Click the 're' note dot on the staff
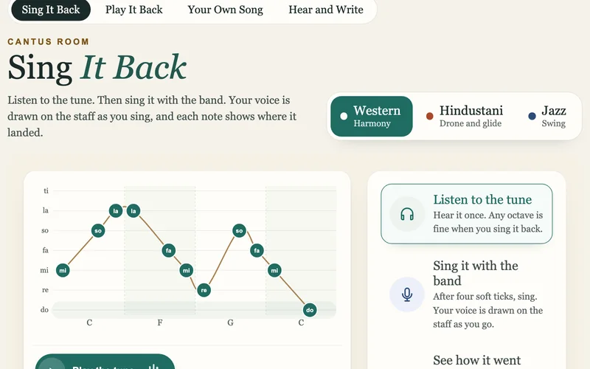This screenshot has height=369, width=590. point(204,290)
